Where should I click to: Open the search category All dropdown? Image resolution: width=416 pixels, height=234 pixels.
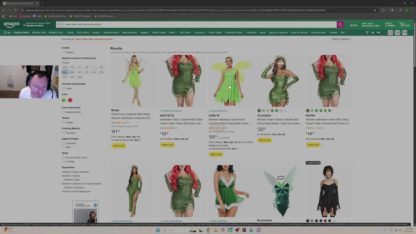pyautogui.click(x=60, y=24)
